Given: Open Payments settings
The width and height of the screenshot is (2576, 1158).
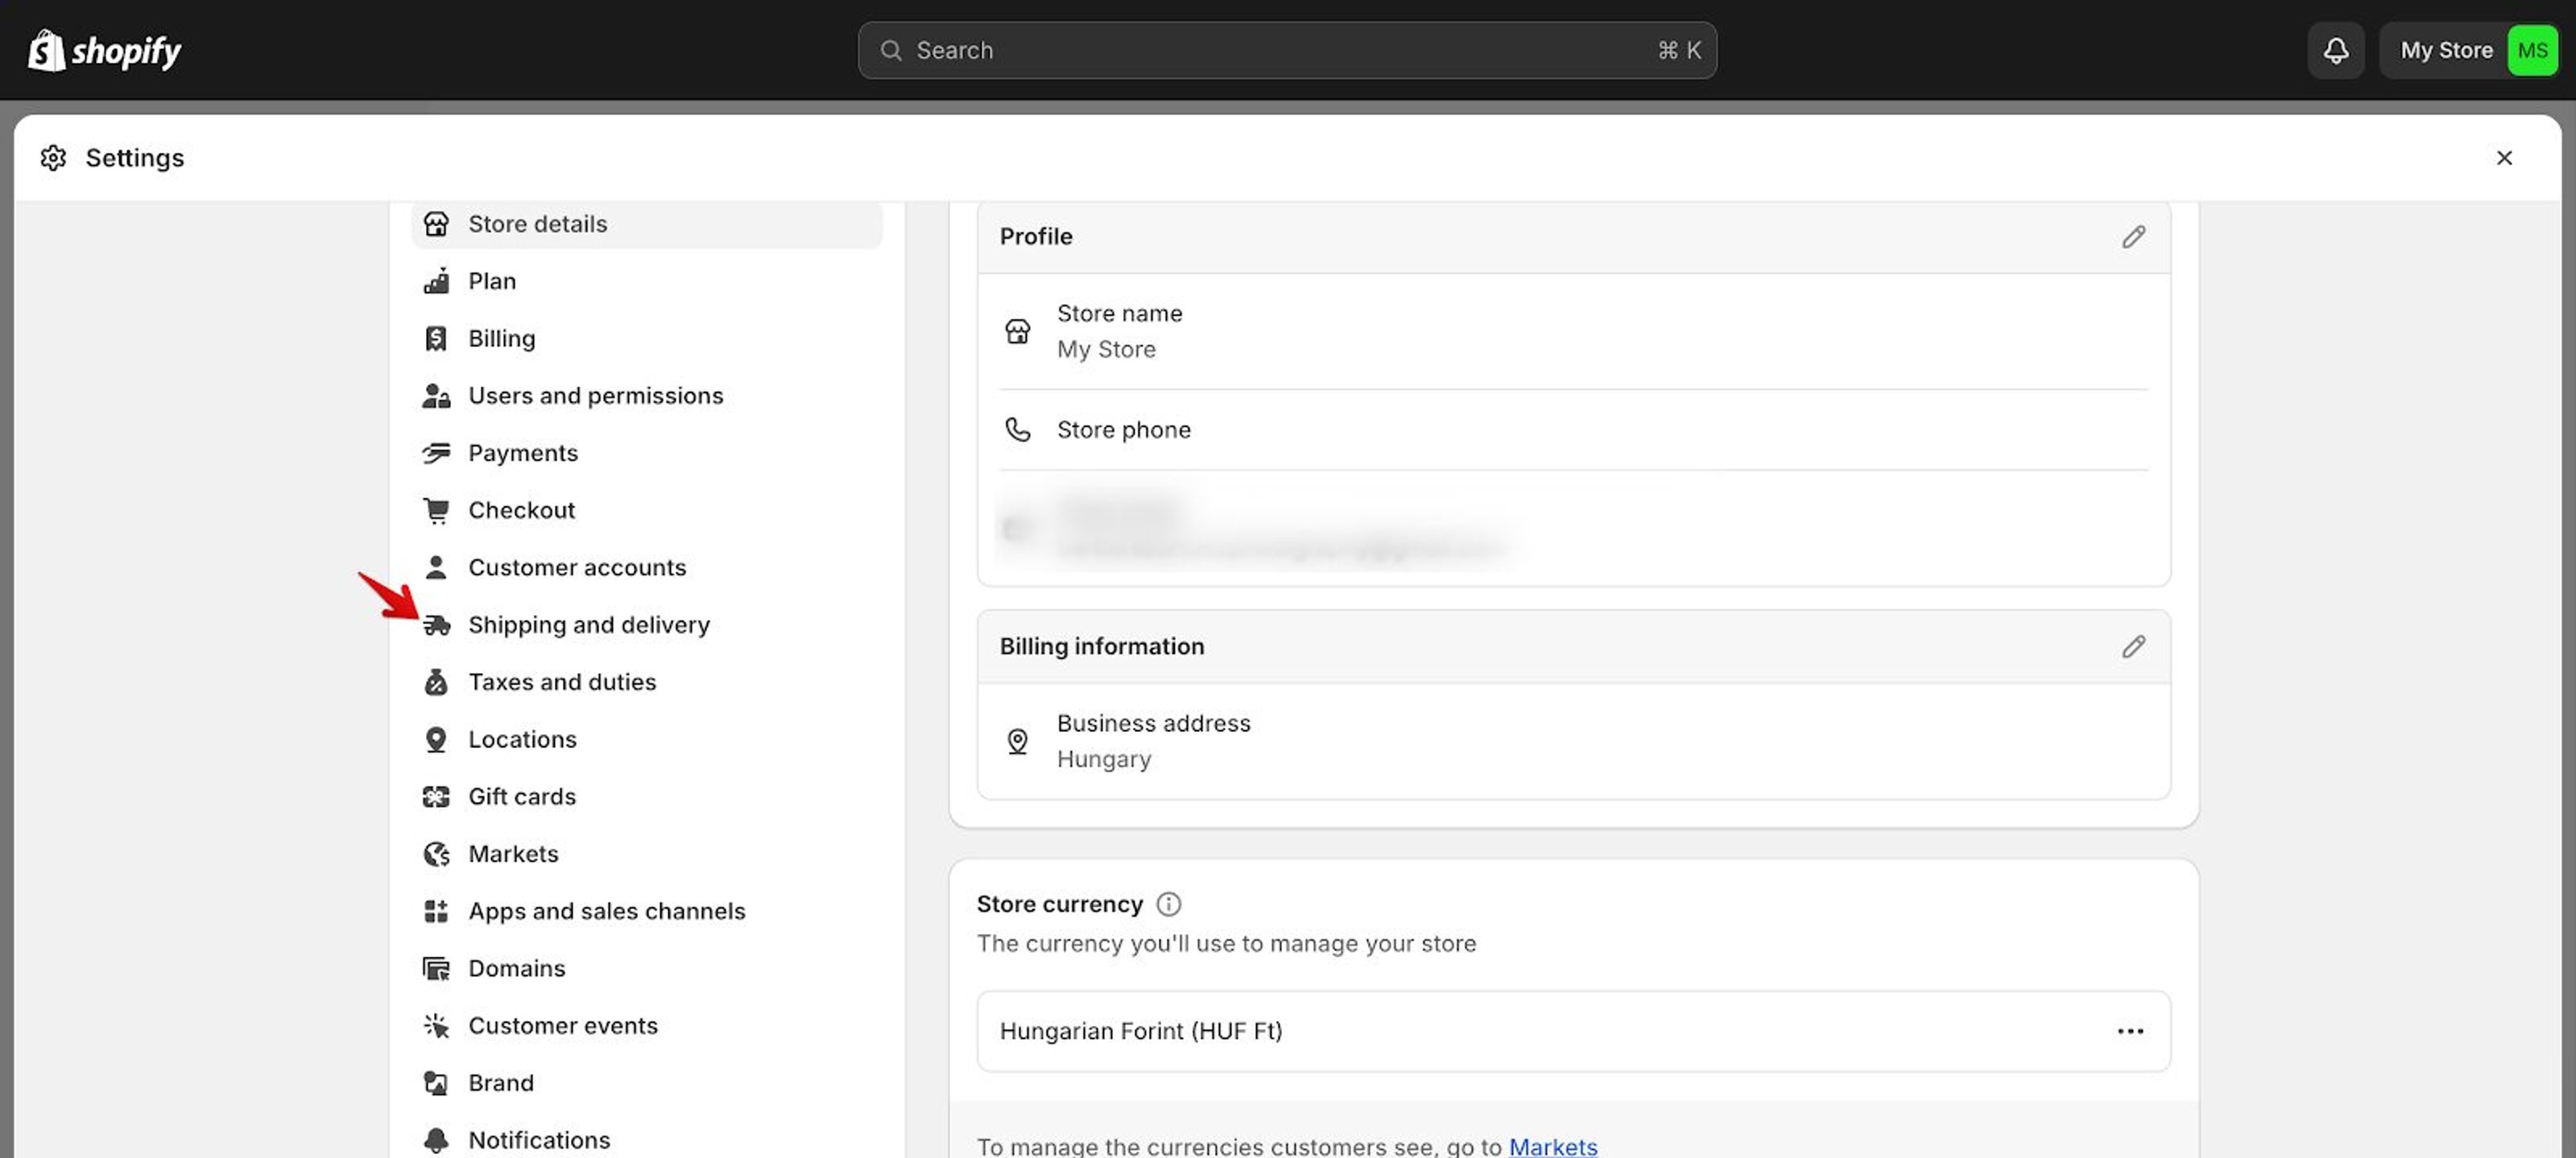Looking at the screenshot, I should pos(647,453).
